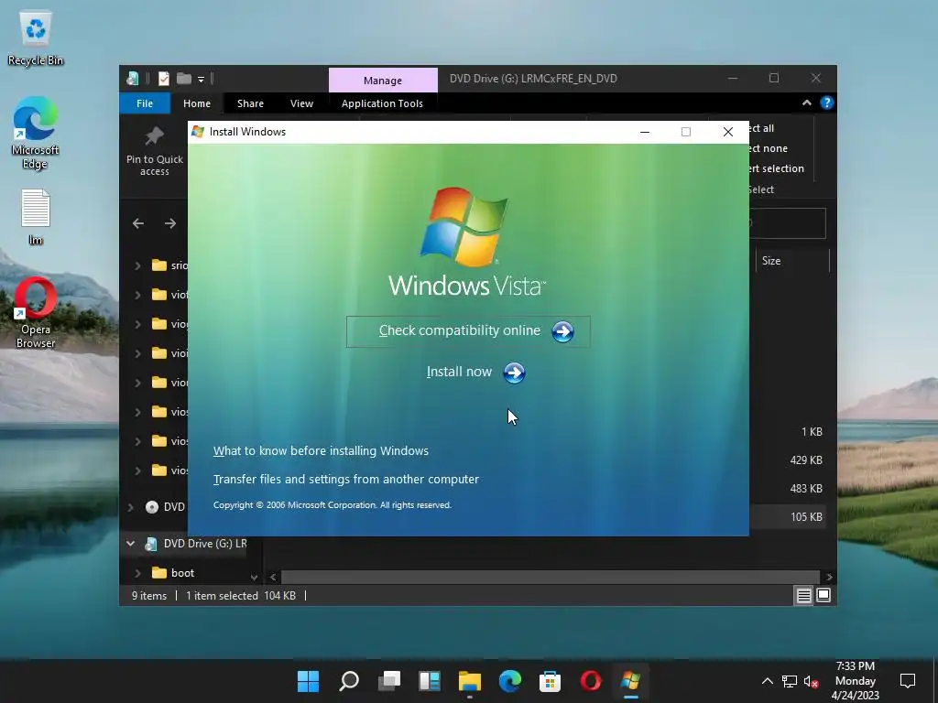The width and height of the screenshot is (938, 703).
Task: Select the Install Windows taskbar icon
Action: (x=630, y=681)
